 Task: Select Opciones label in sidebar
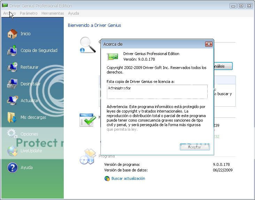pos(29,134)
